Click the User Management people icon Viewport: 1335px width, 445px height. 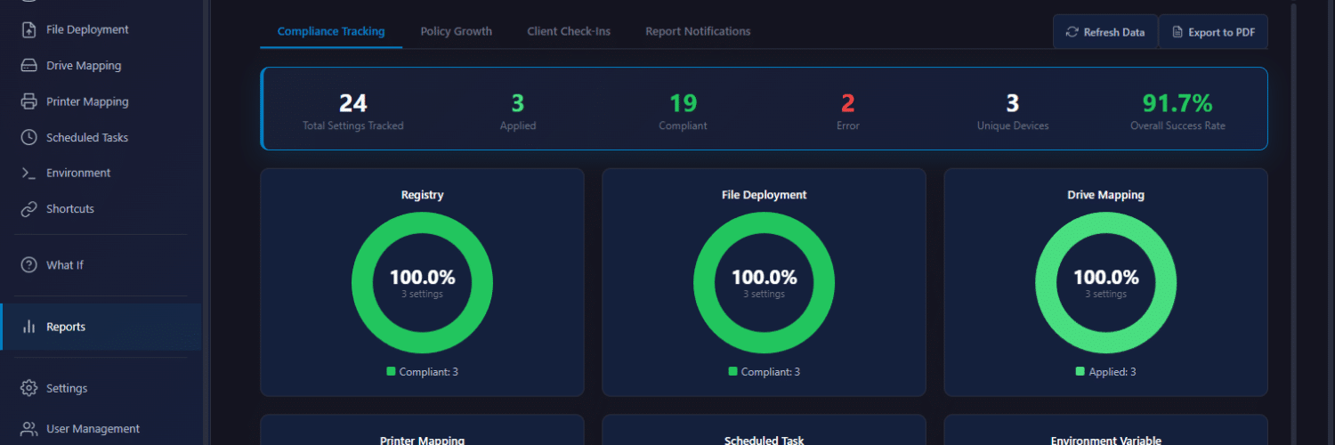tap(29, 429)
